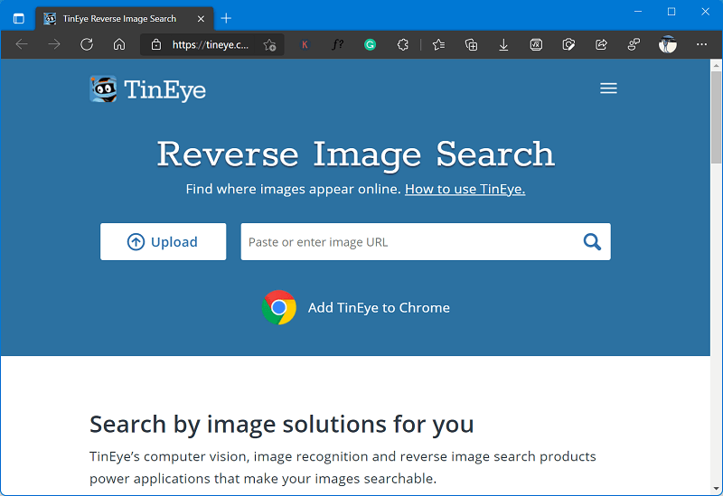Open the tab actions menu icon

point(18,18)
